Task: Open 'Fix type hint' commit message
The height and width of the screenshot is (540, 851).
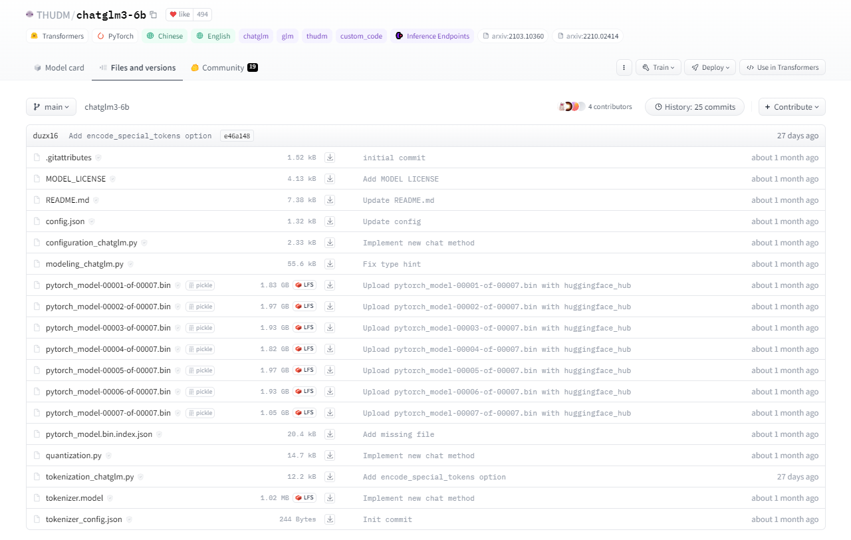Action: click(392, 264)
